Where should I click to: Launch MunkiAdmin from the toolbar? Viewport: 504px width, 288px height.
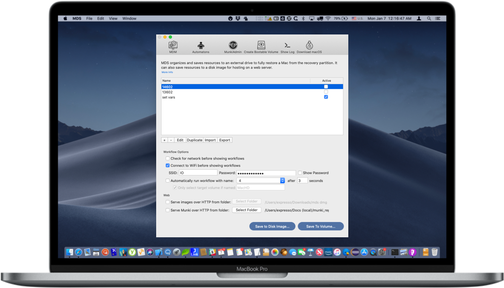coord(233,45)
